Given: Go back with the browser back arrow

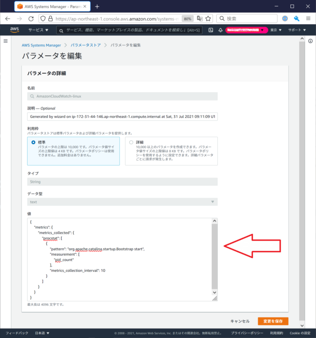Looking at the screenshot, I should point(8,19).
